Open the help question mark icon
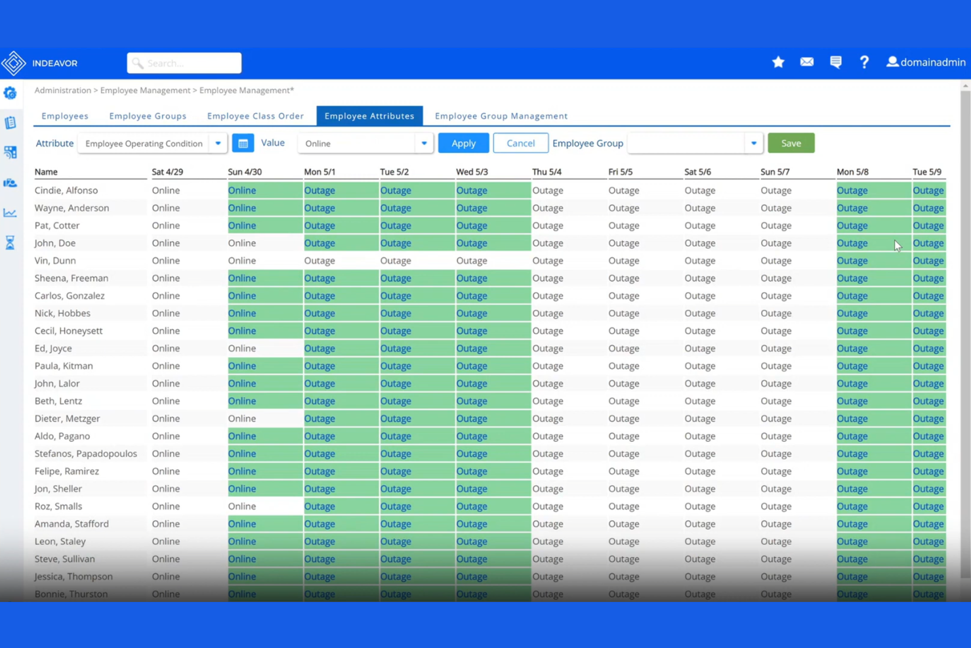This screenshot has width=971, height=648. coord(864,62)
